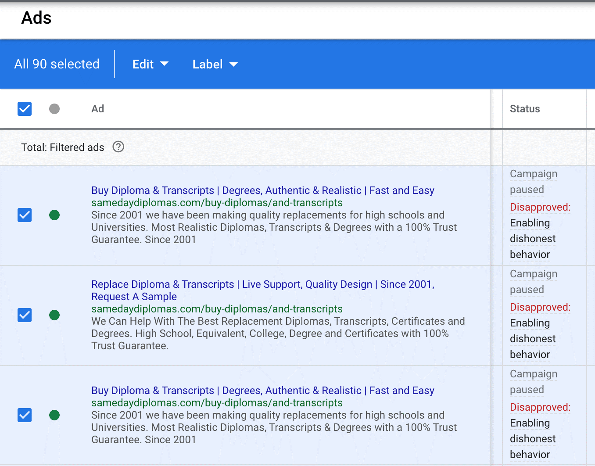595x466 pixels.
Task: Click the green status dot of first ad
Action: [x=54, y=215]
